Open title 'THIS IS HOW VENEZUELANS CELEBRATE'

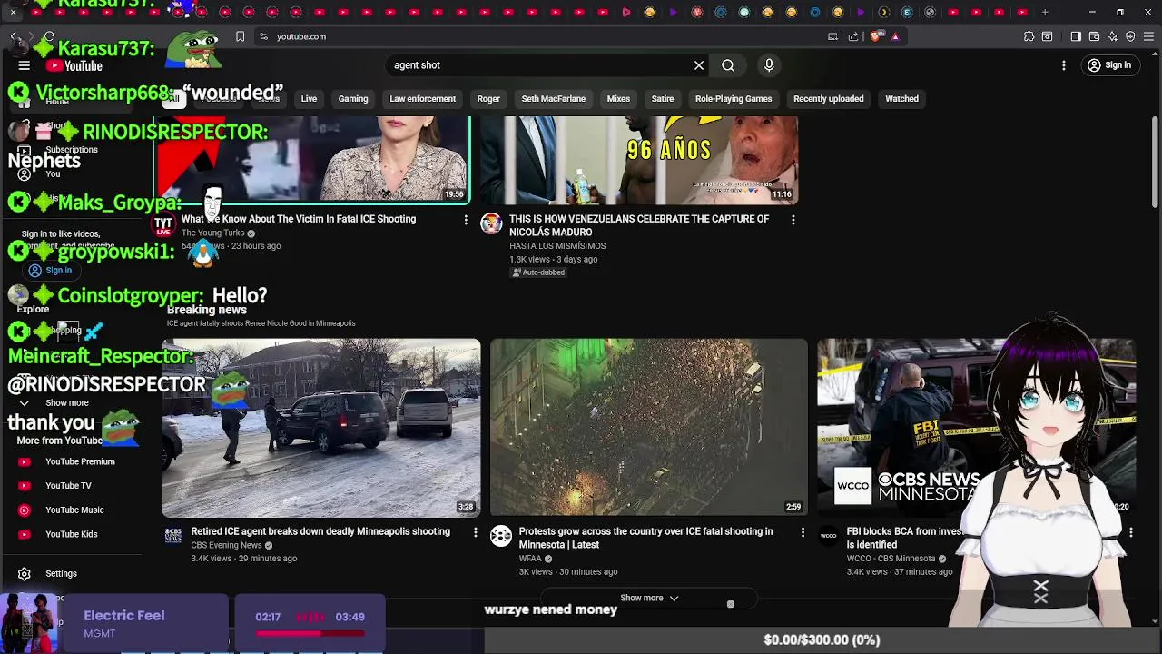click(639, 225)
